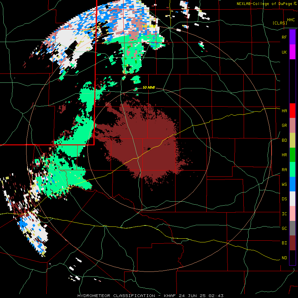This screenshot has height=298, width=298.
Task: Click the HA red legend swatch
Action: (x=292, y=111)
